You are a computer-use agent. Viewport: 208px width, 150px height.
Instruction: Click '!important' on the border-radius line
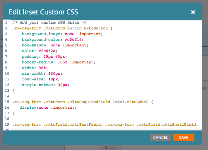pyautogui.click(x=81, y=62)
